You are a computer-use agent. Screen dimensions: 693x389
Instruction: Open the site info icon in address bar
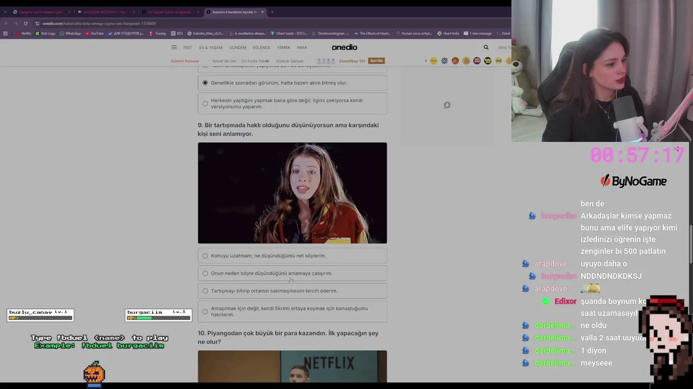(x=37, y=23)
